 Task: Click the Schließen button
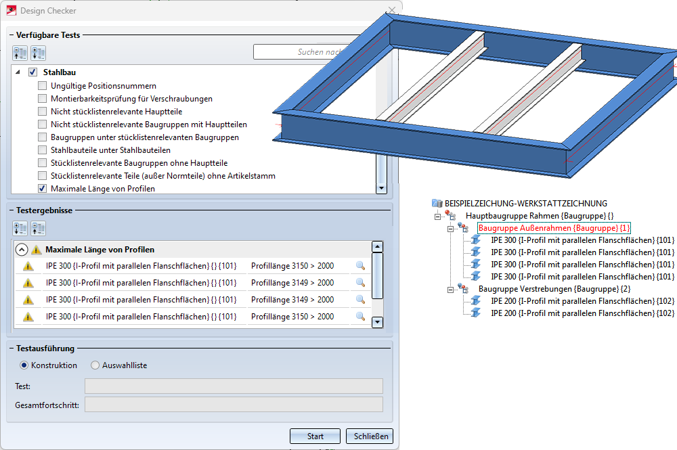coord(369,436)
